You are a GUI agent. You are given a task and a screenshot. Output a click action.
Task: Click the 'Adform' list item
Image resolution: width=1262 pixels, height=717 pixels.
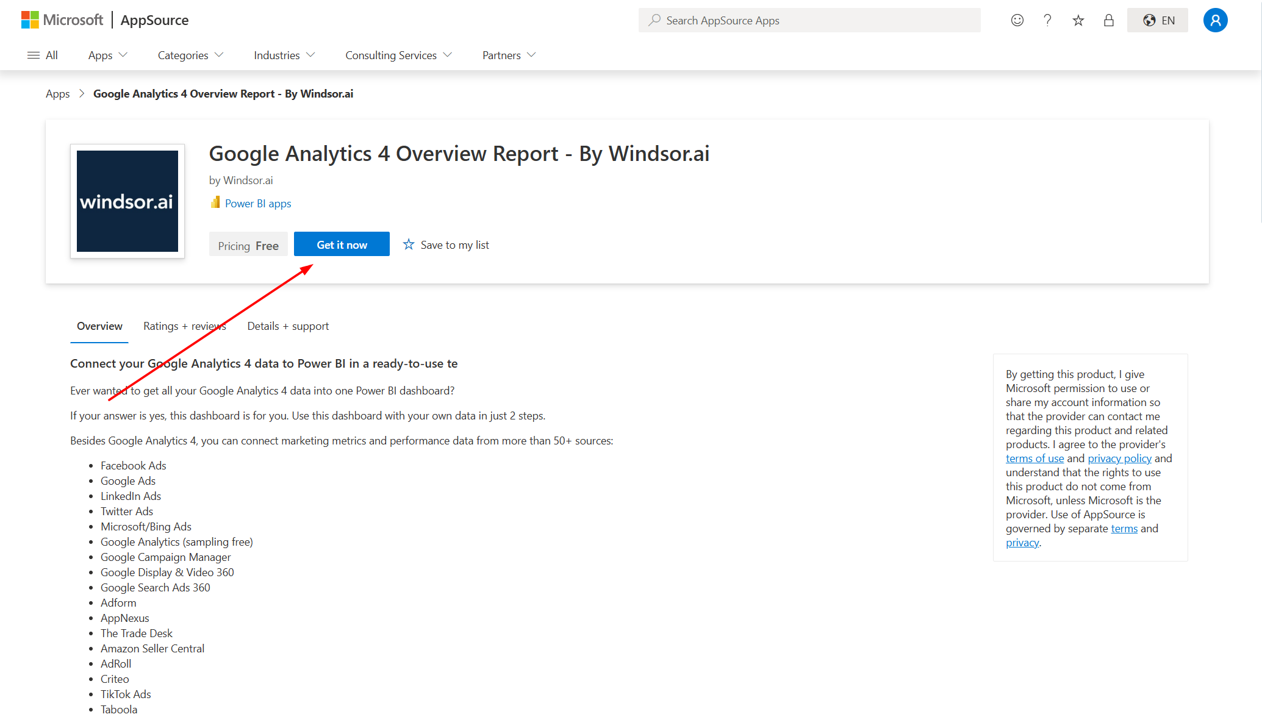pos(118,603)
